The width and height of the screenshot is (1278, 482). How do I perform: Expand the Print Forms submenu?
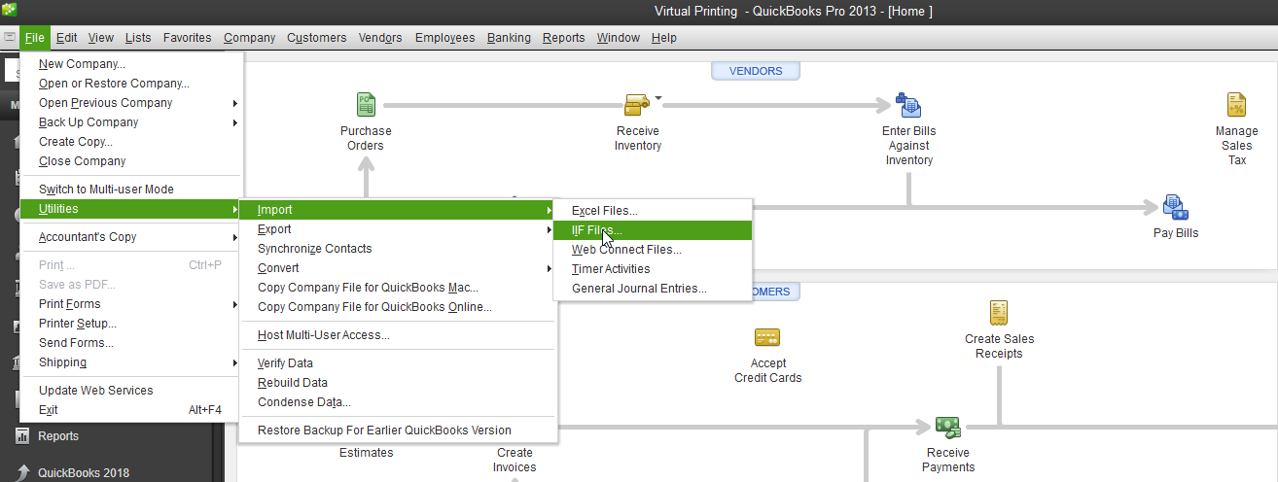(235, 304)
